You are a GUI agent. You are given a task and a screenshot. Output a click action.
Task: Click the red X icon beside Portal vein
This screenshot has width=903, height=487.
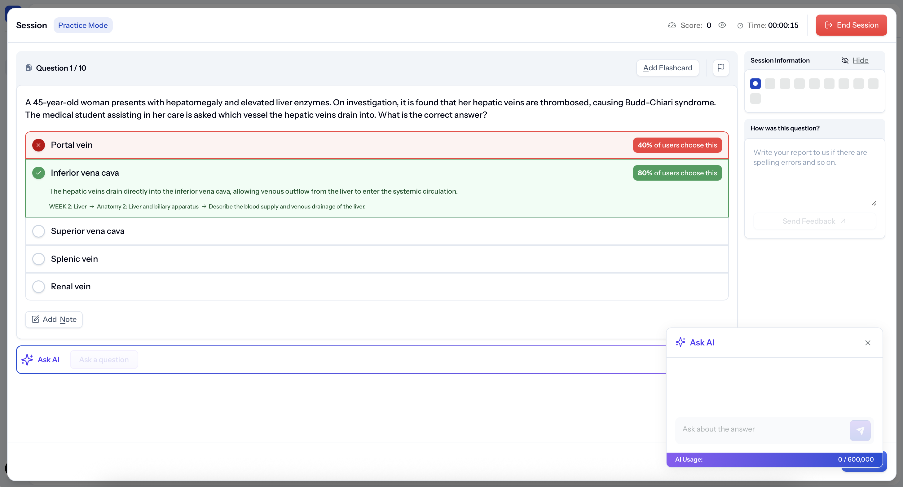tap(38, 145)
